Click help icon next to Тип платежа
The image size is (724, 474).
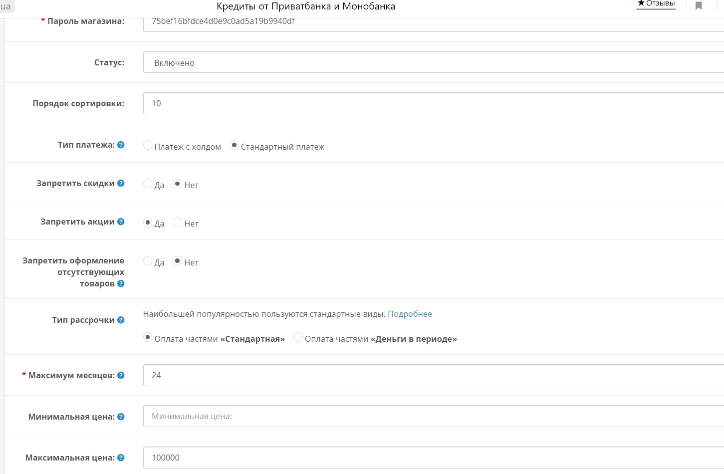pos(121,145)
